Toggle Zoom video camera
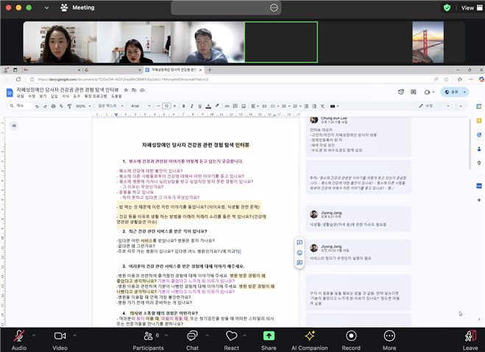The image size is (485, 352). (60, 340)
